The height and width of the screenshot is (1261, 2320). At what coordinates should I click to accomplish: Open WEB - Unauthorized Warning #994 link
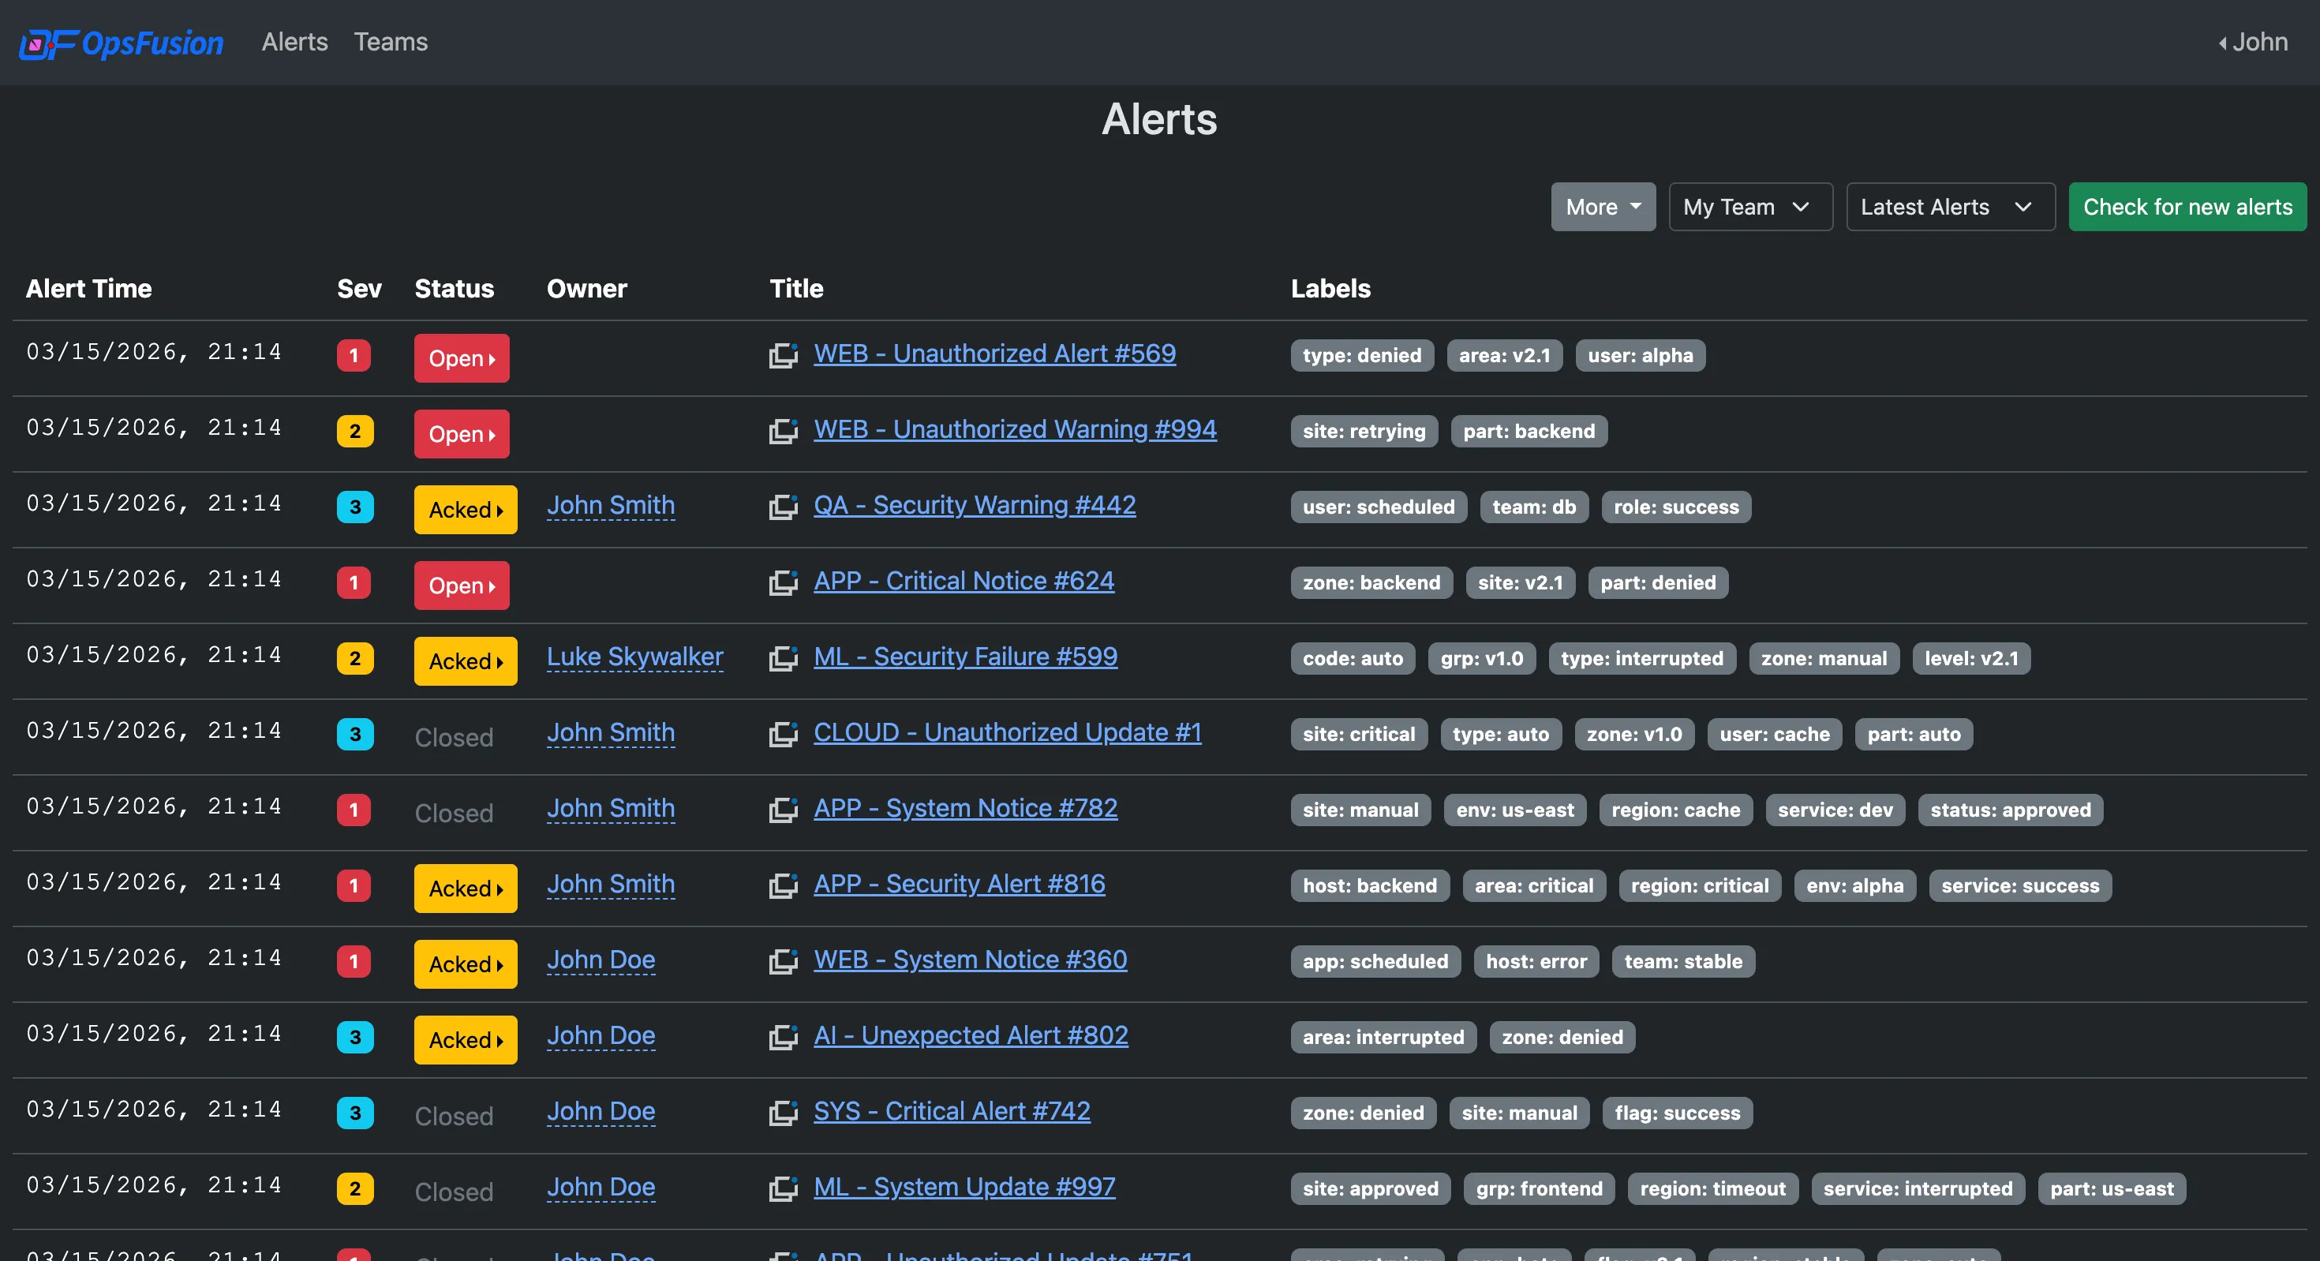coord(1015,428)
